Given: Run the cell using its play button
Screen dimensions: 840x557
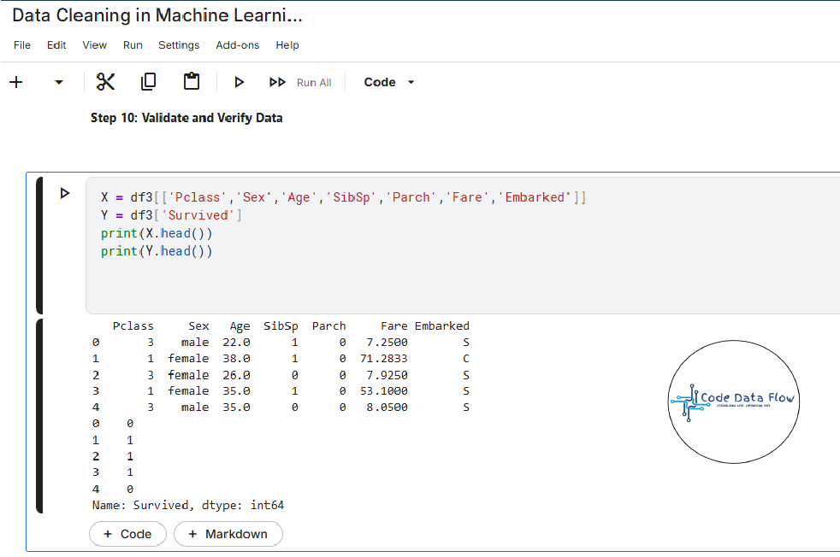Looking at the screenshot, I should click(x=64, y=193).
